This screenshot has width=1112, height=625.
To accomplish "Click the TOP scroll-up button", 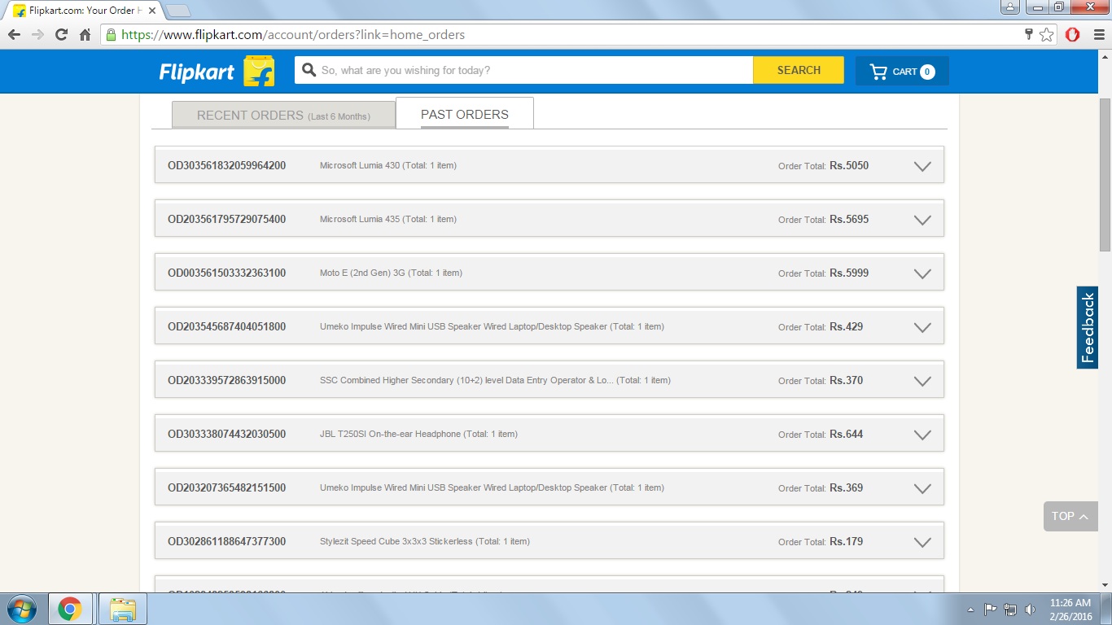I will click(1070, 516).
